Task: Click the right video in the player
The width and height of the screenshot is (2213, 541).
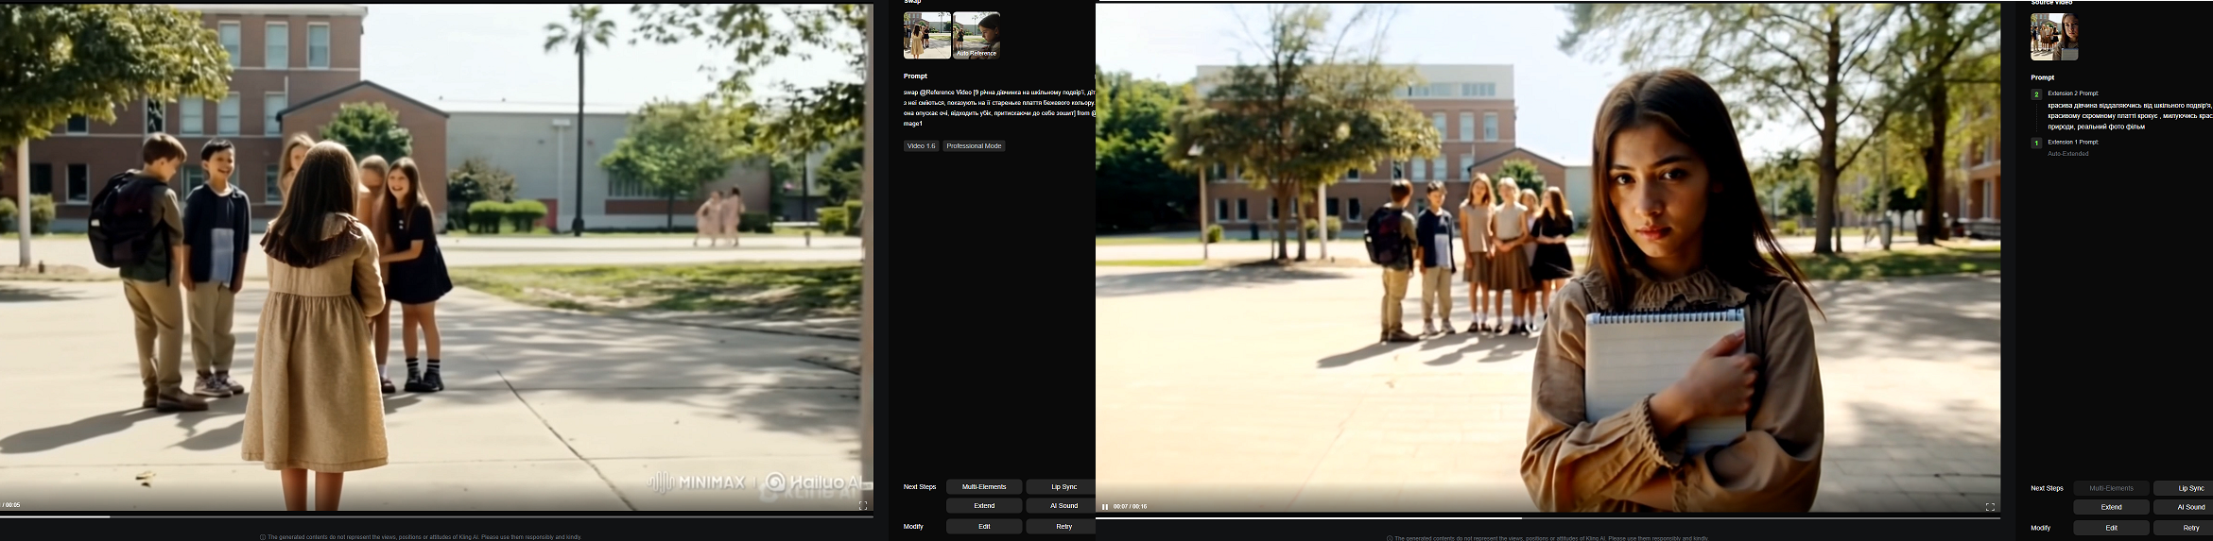Action: click(x=1548, y=257)
